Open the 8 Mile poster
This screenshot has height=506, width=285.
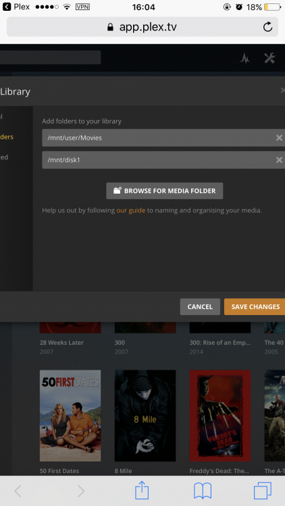coord(145,416)
